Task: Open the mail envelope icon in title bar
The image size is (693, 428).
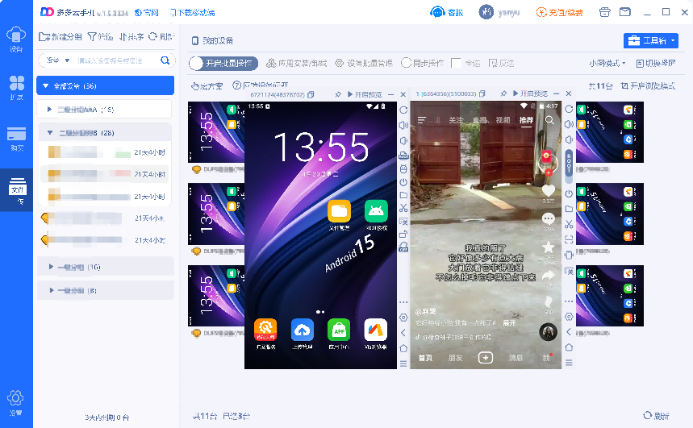Action: coord(625,12)
